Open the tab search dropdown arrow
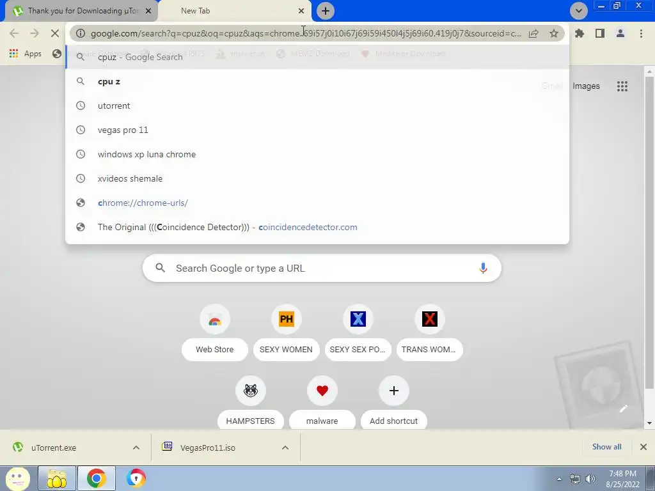This screenshot has width=655, height=491. [578, 10]
